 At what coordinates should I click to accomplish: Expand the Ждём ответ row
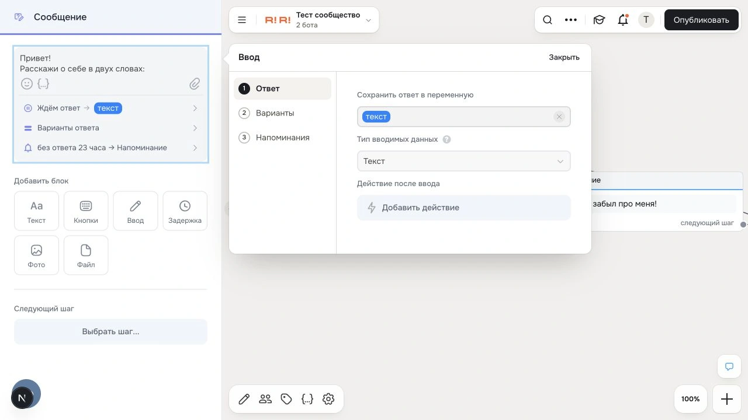[x=111, y=108]
